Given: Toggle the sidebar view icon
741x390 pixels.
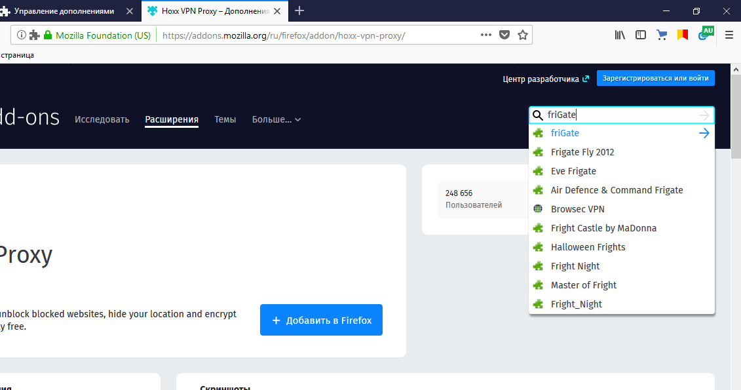Looking at the screenshot, I should (640, 35).
